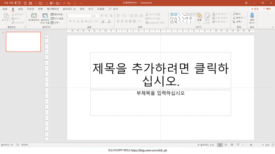The image size is (275, 154).
Task: Toggle justify text alignment
Action: point(130,21)
